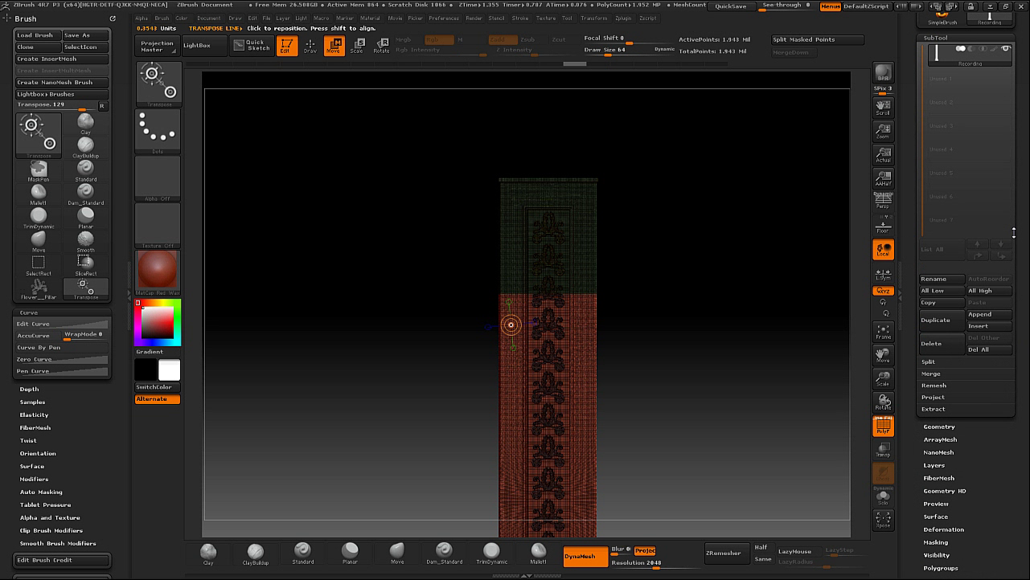Select the MaskPen brush icon
Viewport: 1030px width, 580px height.
tap(39, 170)
